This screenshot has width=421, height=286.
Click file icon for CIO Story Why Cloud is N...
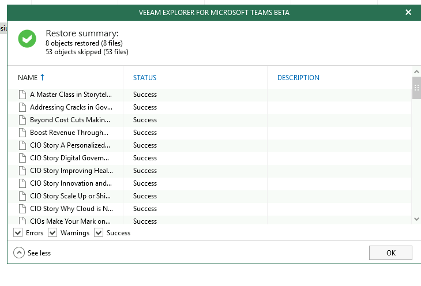22,209
